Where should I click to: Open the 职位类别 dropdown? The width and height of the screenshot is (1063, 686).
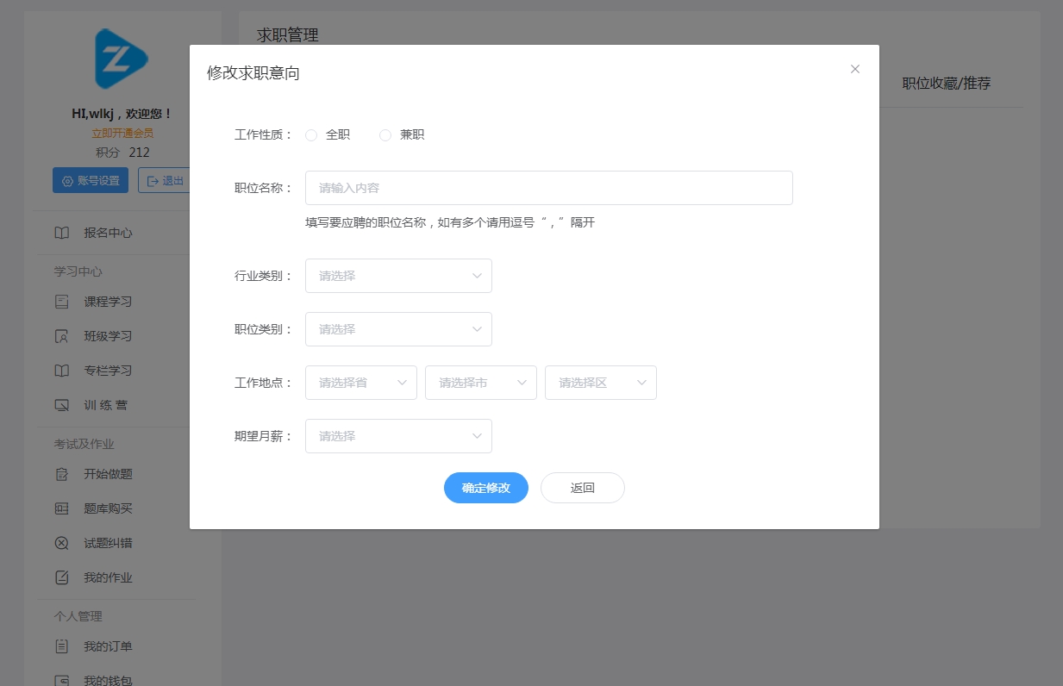398,329
